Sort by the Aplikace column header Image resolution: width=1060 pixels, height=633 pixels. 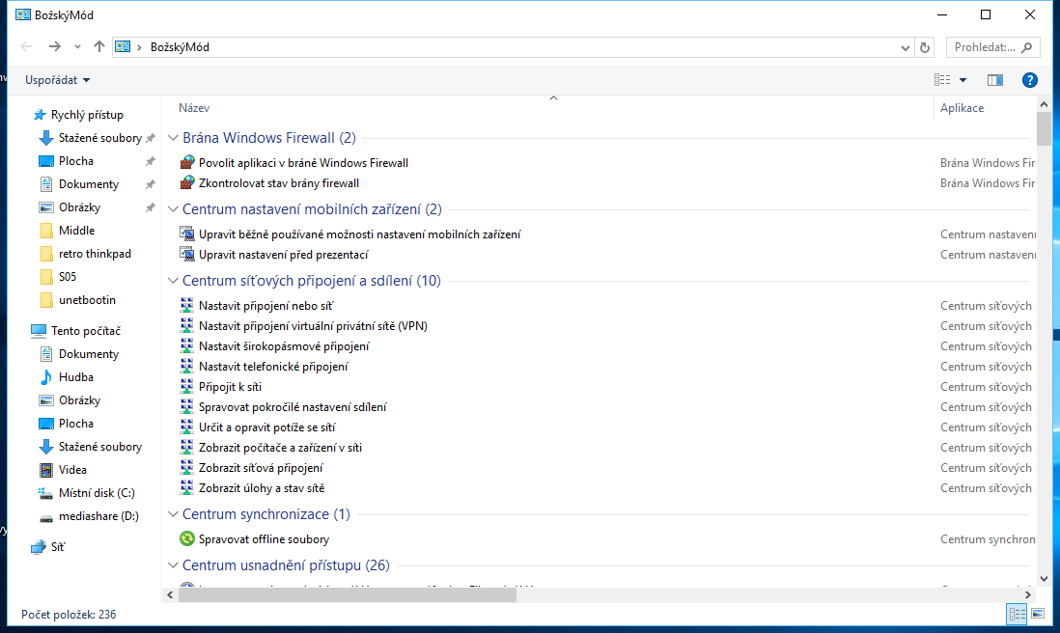click(x=962, y=108)
